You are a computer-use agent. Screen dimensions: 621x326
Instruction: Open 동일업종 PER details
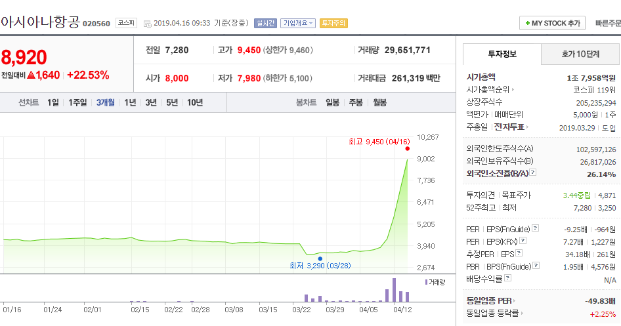(491, 301)
